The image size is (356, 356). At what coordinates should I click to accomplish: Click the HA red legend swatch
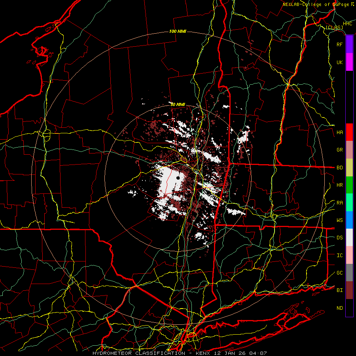(x=349, y=132)
